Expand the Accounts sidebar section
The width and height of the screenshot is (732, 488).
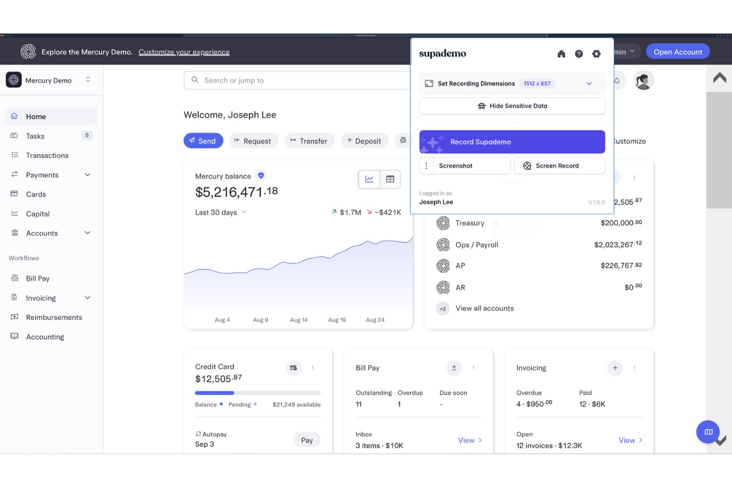(x=88, y=233)
